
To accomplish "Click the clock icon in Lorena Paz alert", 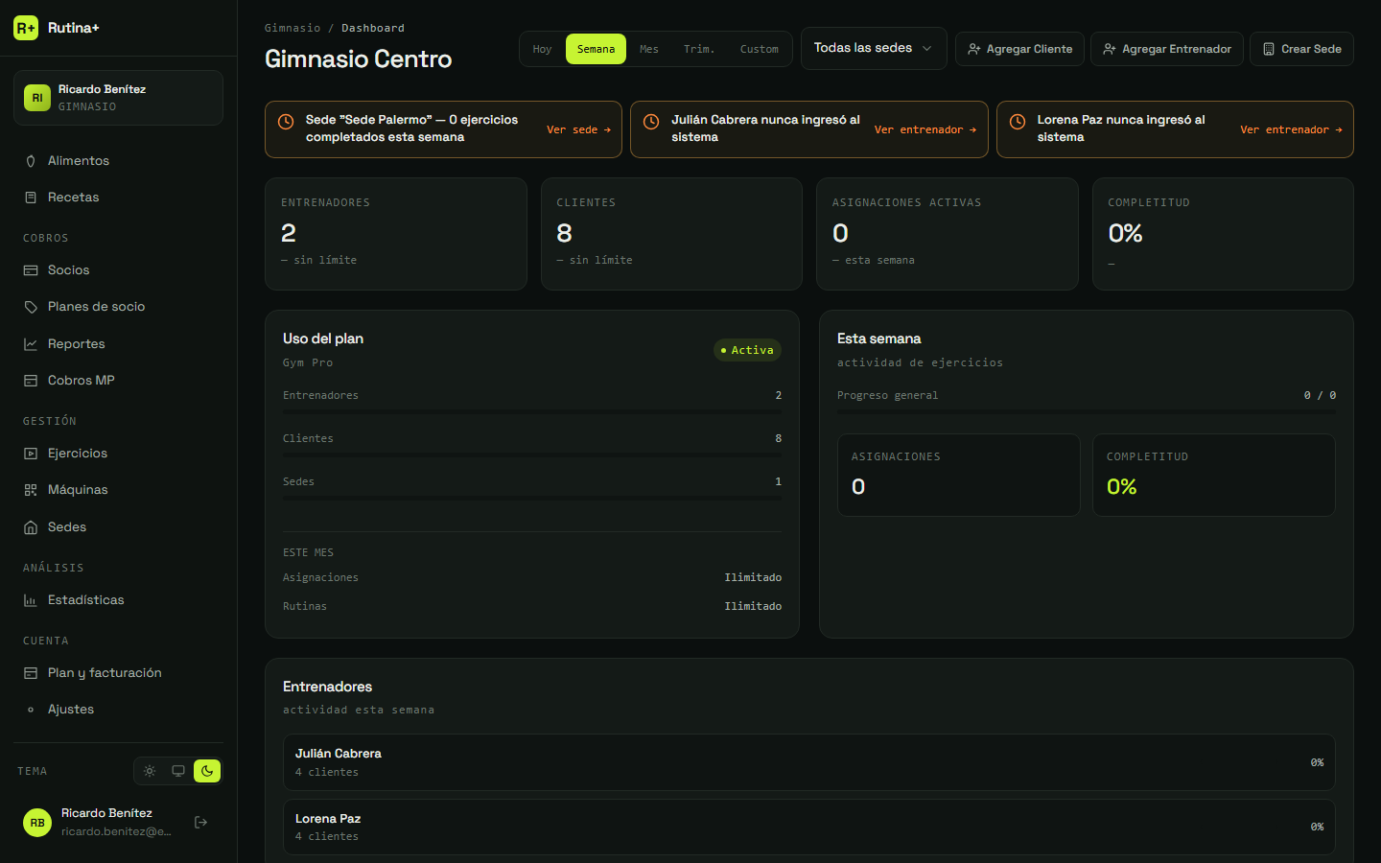I will tap(1018, 122).
